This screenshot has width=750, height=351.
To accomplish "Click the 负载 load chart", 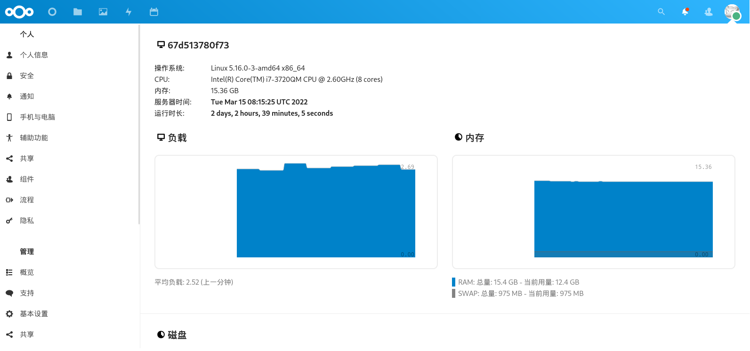I will 296,212.
